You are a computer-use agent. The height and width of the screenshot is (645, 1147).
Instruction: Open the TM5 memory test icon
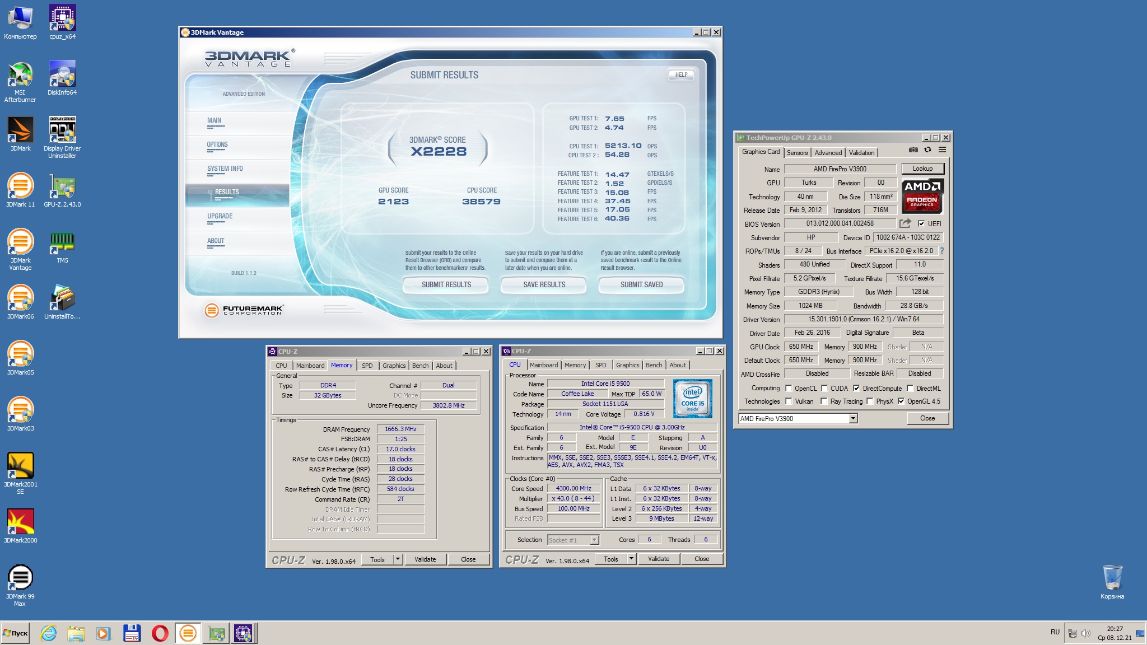click(x=62, y=246)
